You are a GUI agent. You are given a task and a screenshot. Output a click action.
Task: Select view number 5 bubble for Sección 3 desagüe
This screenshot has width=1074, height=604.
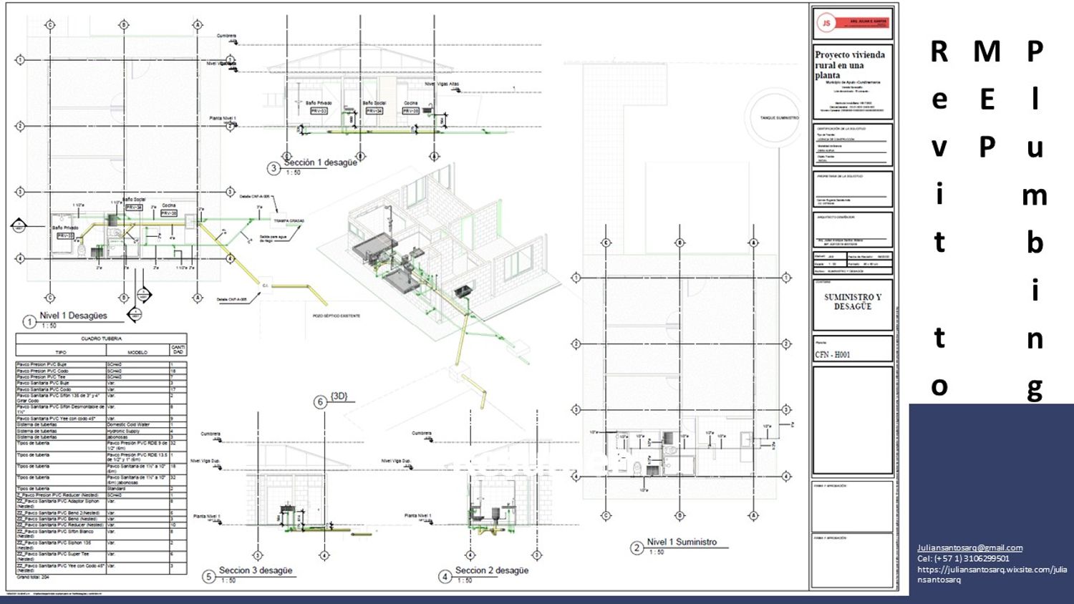point(209,576)
